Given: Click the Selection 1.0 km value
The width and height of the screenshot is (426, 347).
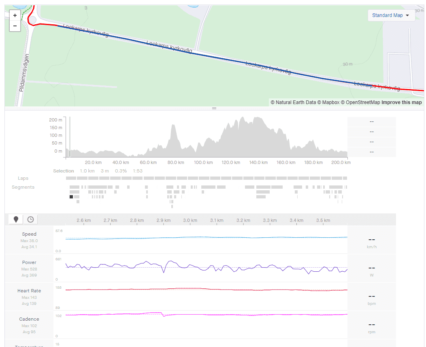Looking at the screenshot, I should tap(87, 171).
